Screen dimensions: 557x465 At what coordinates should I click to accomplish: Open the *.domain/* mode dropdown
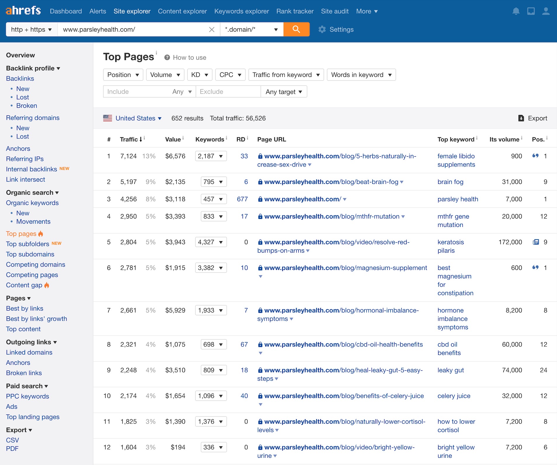point(252,29)
